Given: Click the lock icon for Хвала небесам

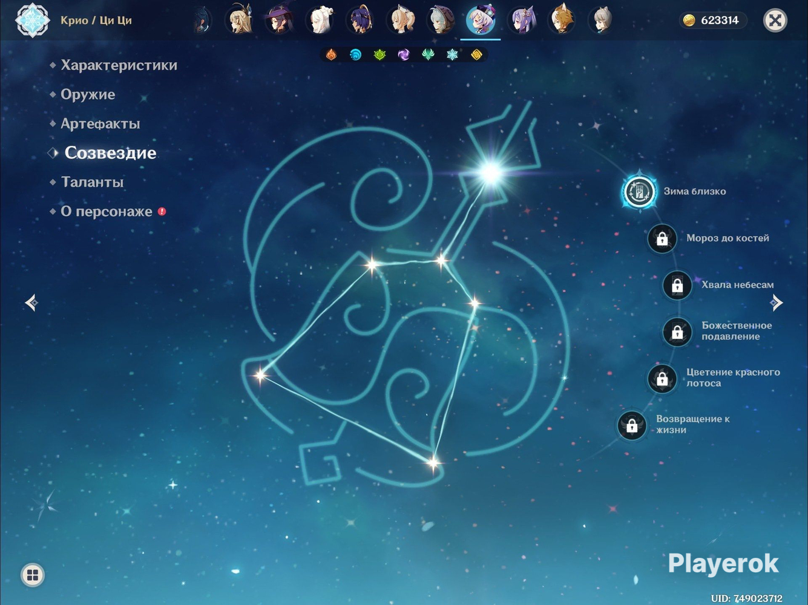Looking at the screenshot, I should point(677,285).
